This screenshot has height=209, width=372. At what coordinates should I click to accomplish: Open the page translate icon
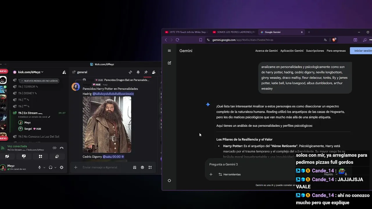click(325, 40)
